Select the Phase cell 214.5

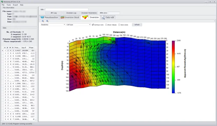point(31,95)
